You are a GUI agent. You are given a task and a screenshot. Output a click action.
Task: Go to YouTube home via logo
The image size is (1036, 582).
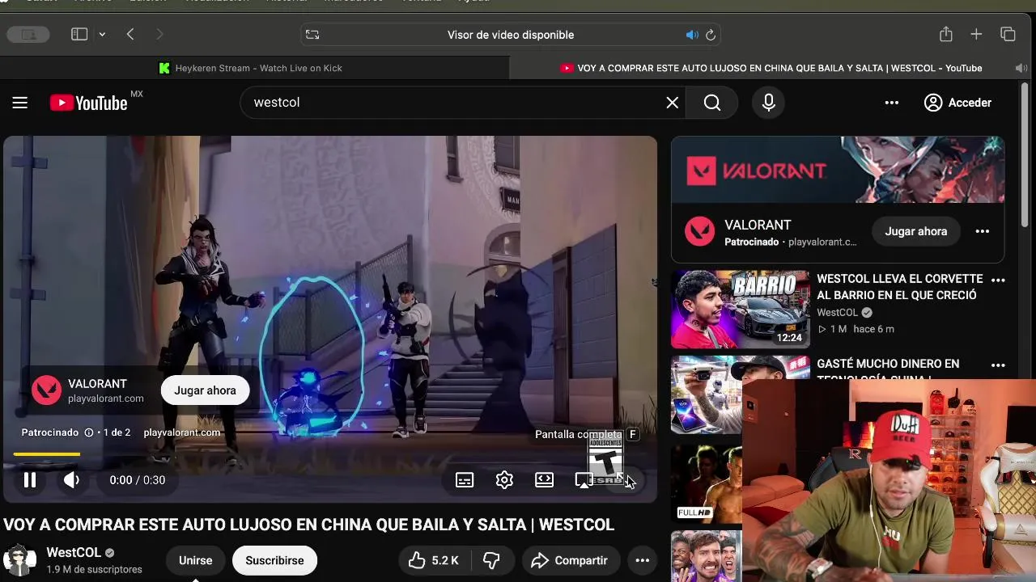click(x=89, y=103)
